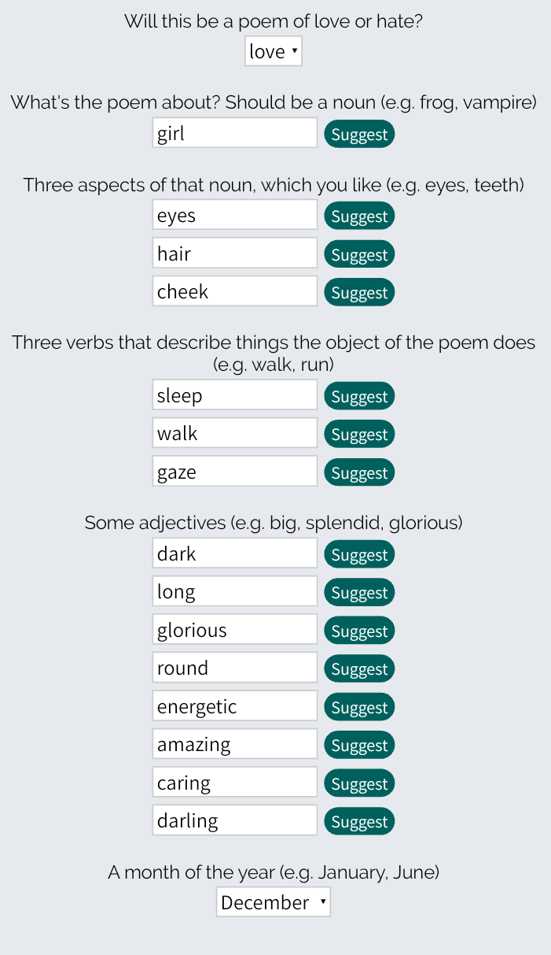Hit Suggest next to the 'cheek' field

pos(358,292)
